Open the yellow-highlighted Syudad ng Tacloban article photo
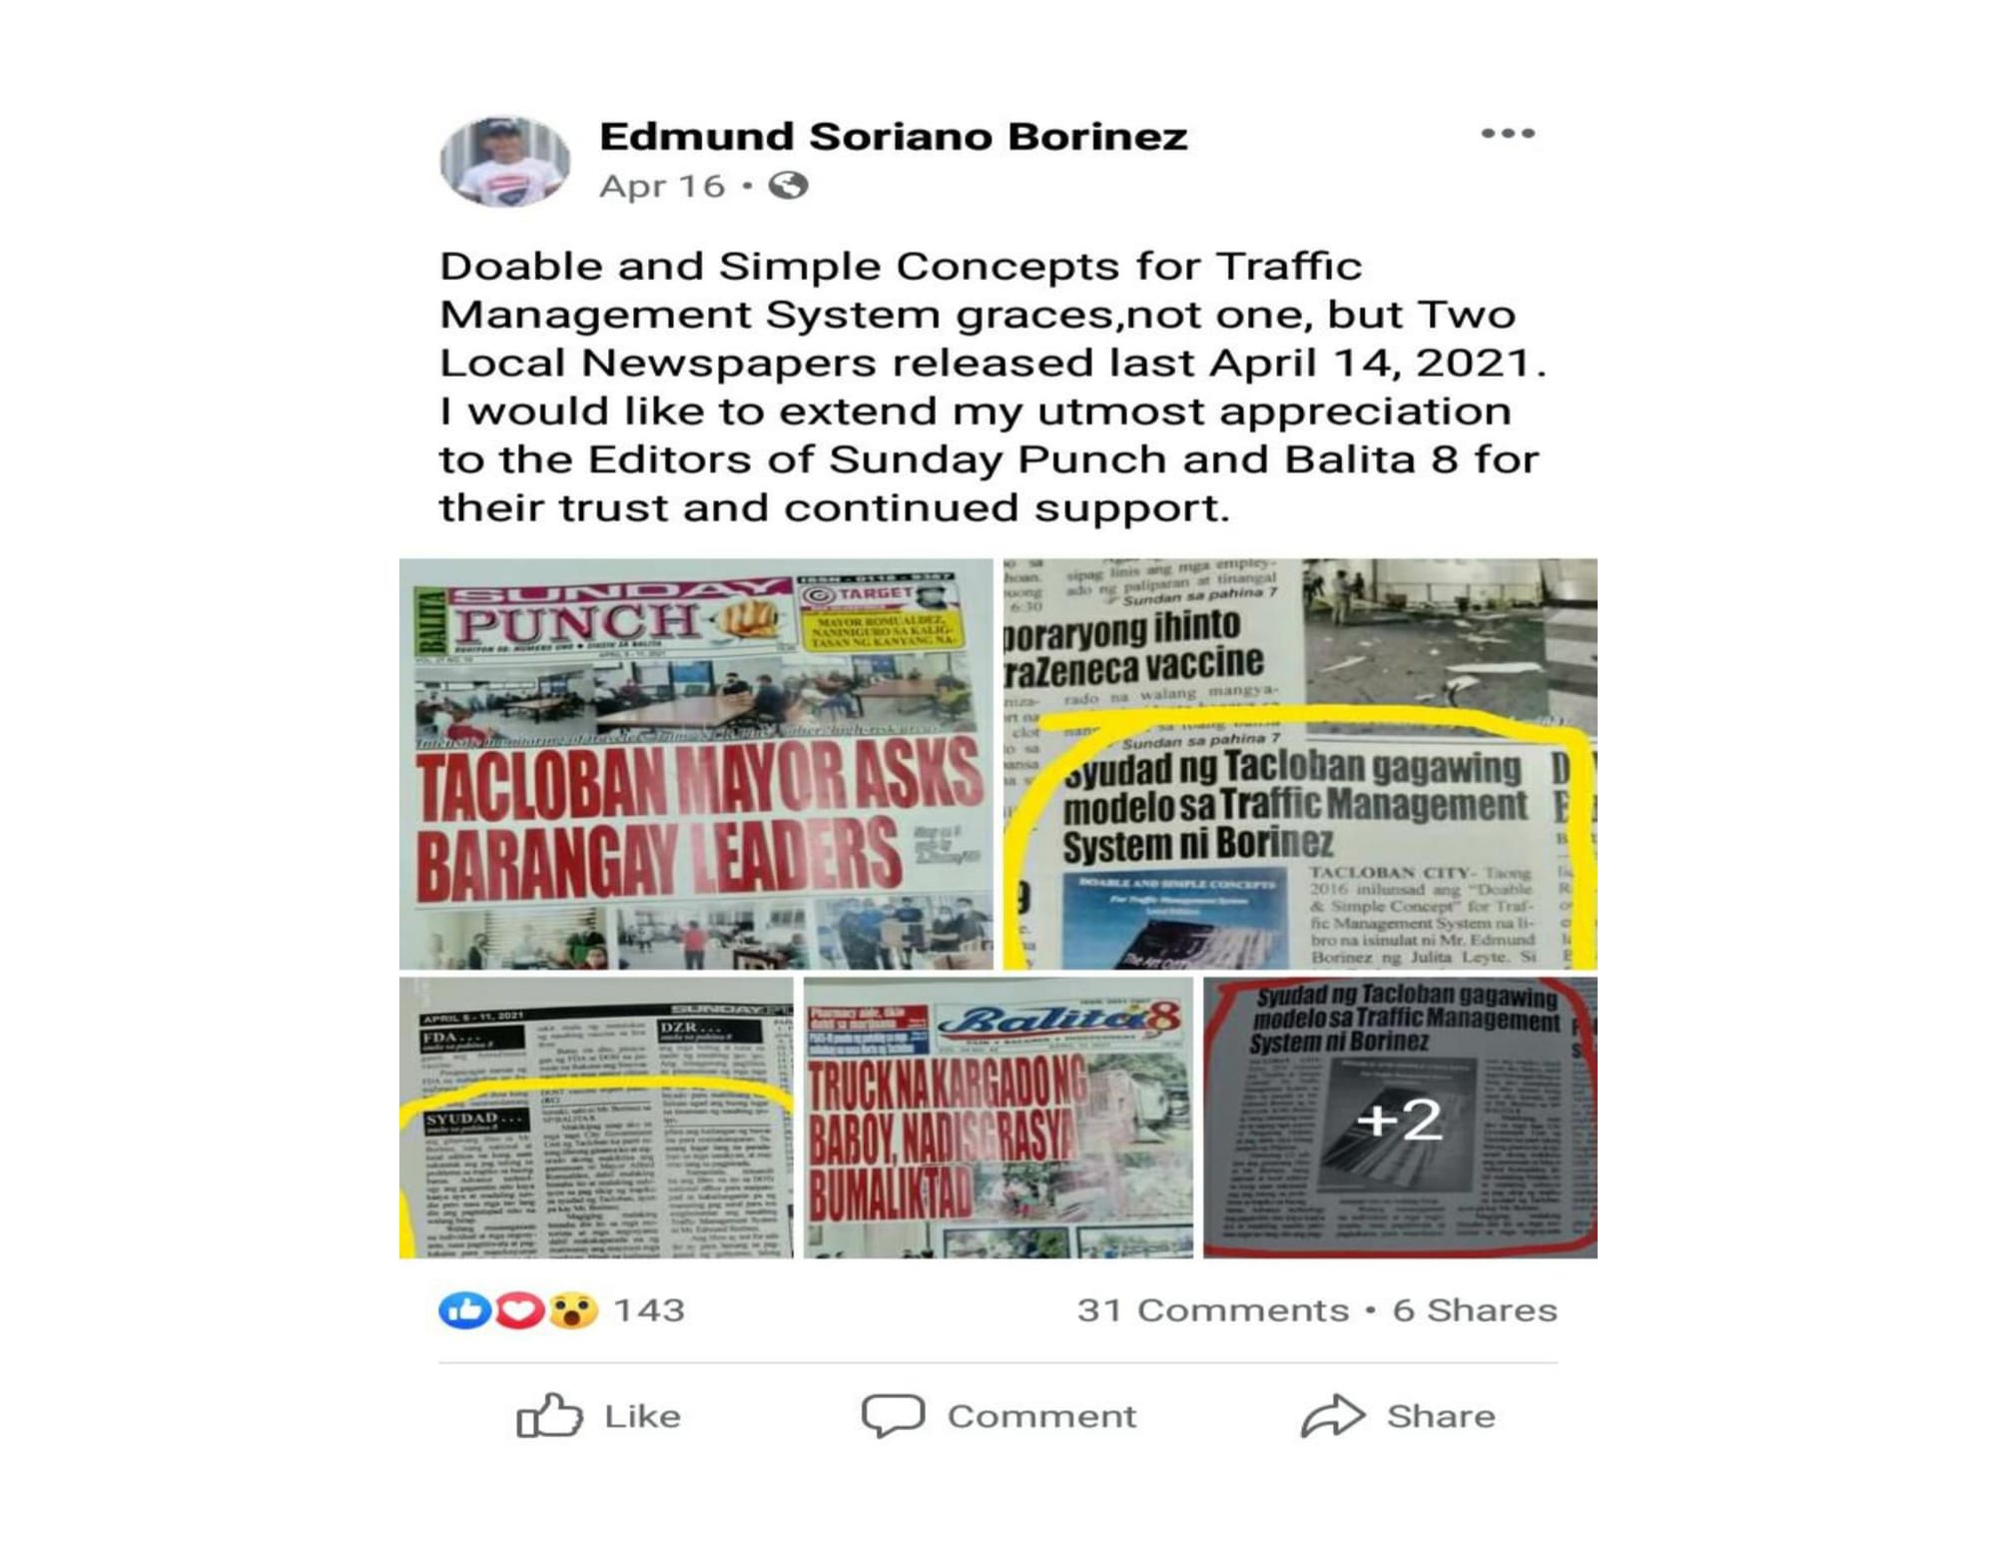Viewport: 1997px width, 1543px height. (x=1300, y=764)
